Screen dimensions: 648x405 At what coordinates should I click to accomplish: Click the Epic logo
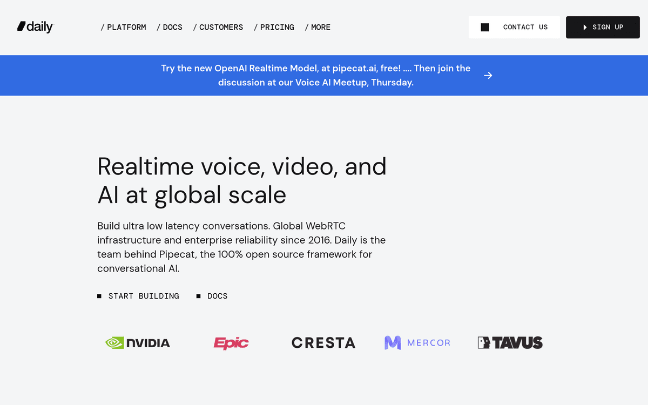[231, 343]
